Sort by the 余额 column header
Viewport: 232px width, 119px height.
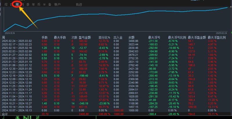coord(131,38)
